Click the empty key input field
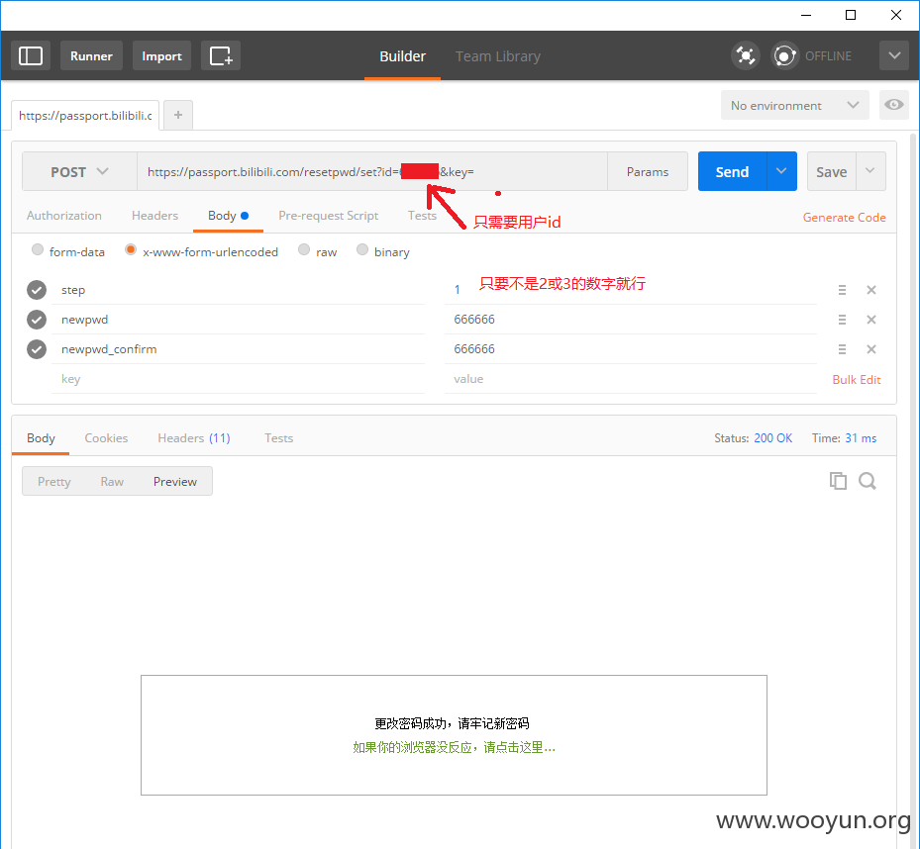This screenshot has width=920, height=849. tap(239, 379)
